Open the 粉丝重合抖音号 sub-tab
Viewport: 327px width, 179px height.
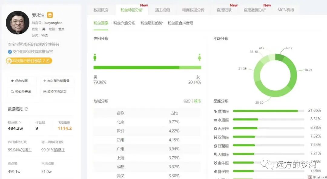(x=180, y=23)
